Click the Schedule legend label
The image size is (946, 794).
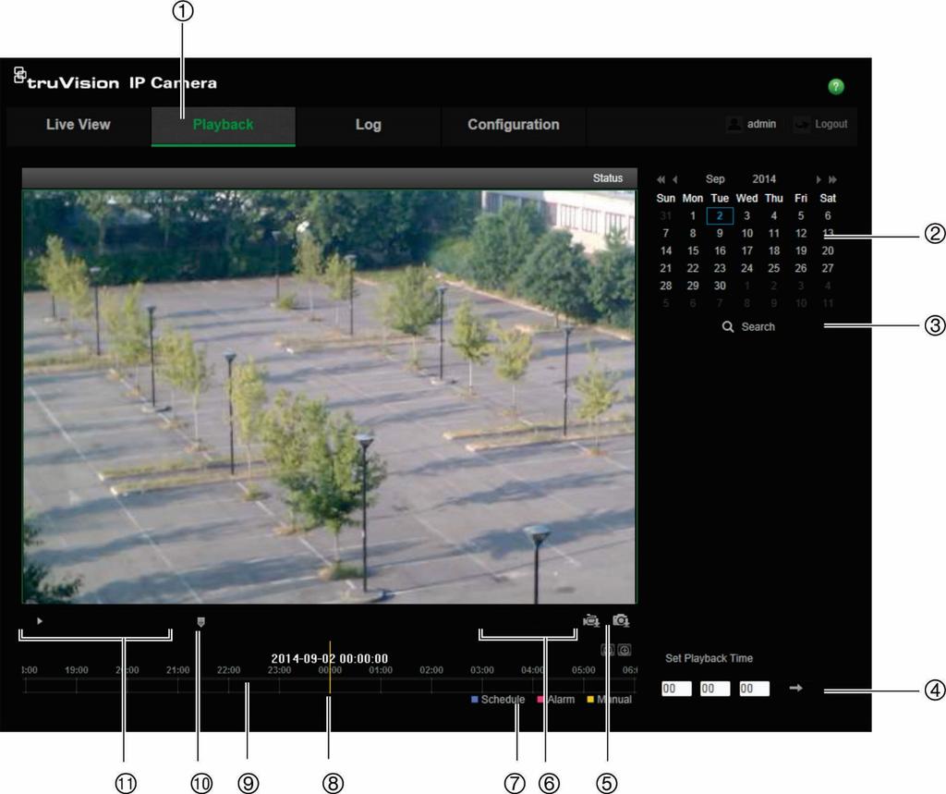point(503,699)
